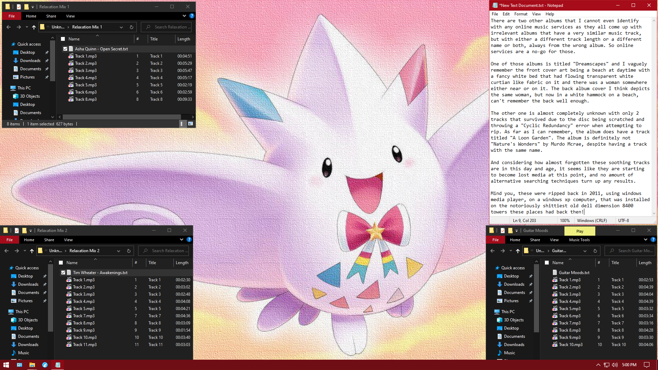Open Music Tools tab in Guitar Moods
This screenshot has height=370, width=658.
click(579, 240)
